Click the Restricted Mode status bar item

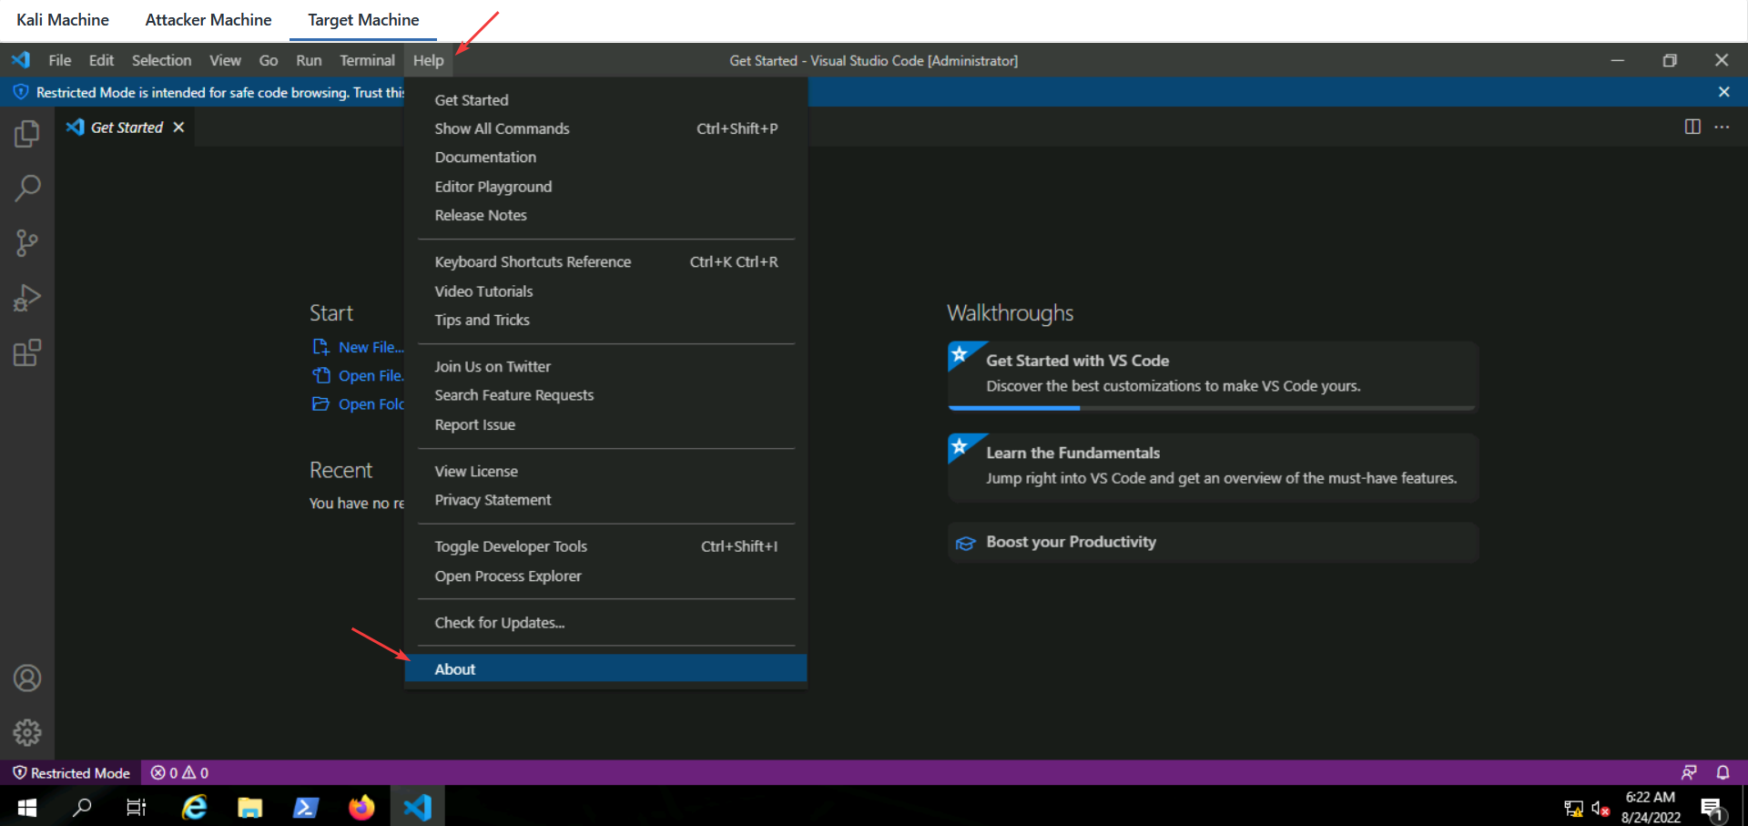pyautogui.click(x=71, y=772)
